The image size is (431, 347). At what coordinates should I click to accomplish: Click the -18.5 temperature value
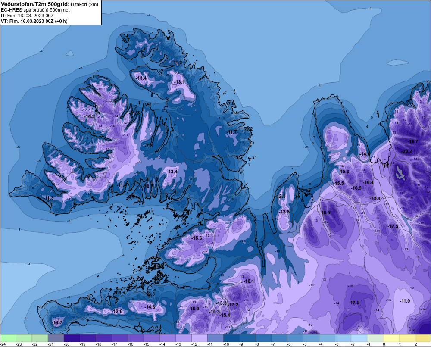pyautogui.click(x=325, y=213)
